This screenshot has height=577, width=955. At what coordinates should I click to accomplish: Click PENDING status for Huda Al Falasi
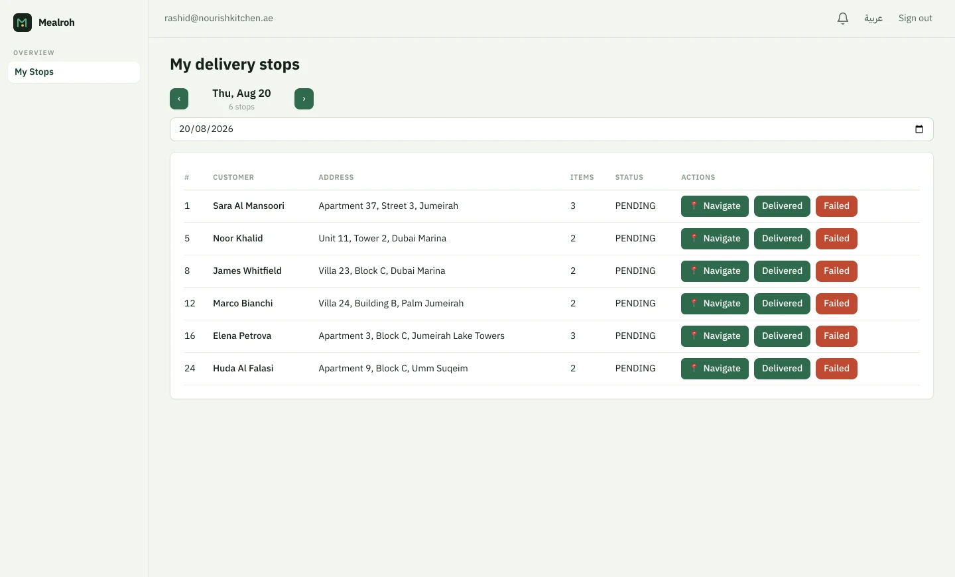[635, 369]
